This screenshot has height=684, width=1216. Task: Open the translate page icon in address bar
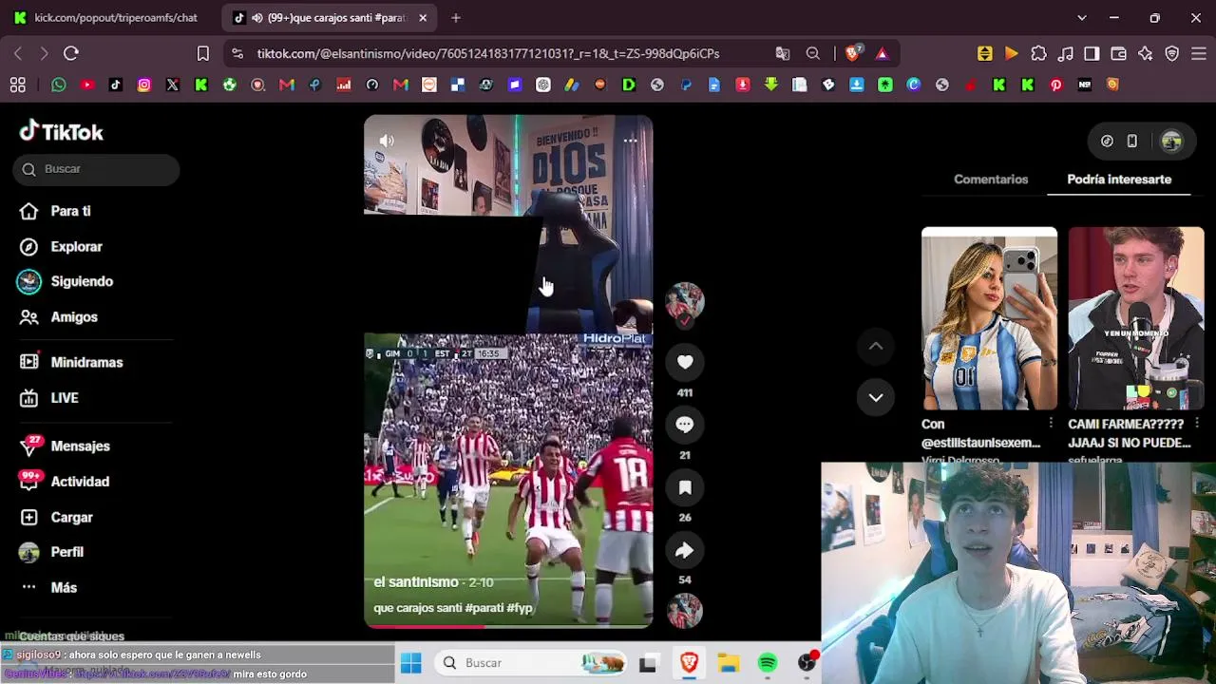pos(783,53)
